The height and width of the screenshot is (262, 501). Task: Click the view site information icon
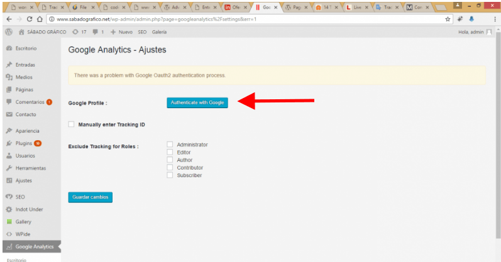[52, 19]
